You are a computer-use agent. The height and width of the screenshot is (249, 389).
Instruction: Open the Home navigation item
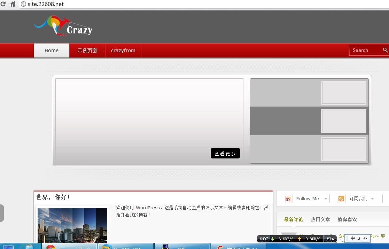coord(52,50)
